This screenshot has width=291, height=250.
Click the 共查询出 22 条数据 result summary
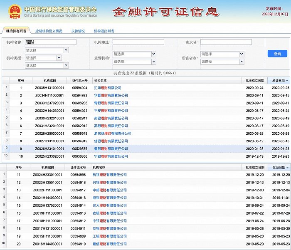145,73
